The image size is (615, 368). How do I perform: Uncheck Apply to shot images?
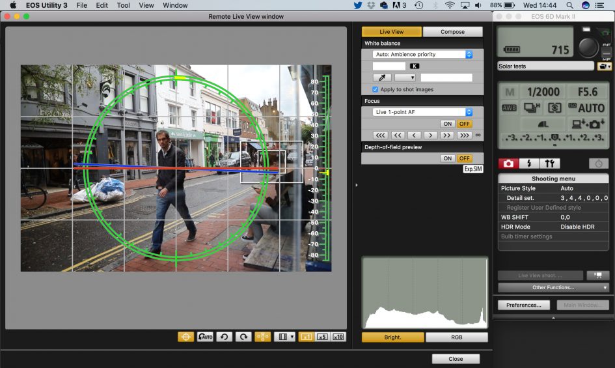(376, 89)
